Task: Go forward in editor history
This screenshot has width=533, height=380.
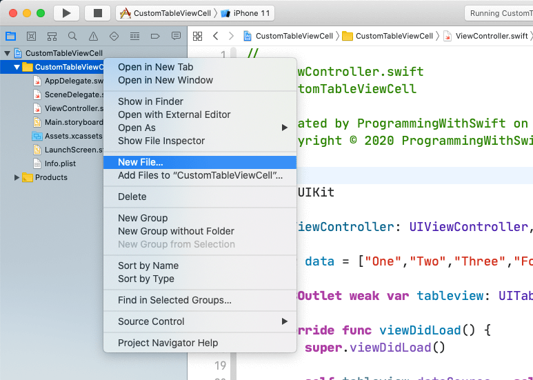Action: [x=231, y=36]
